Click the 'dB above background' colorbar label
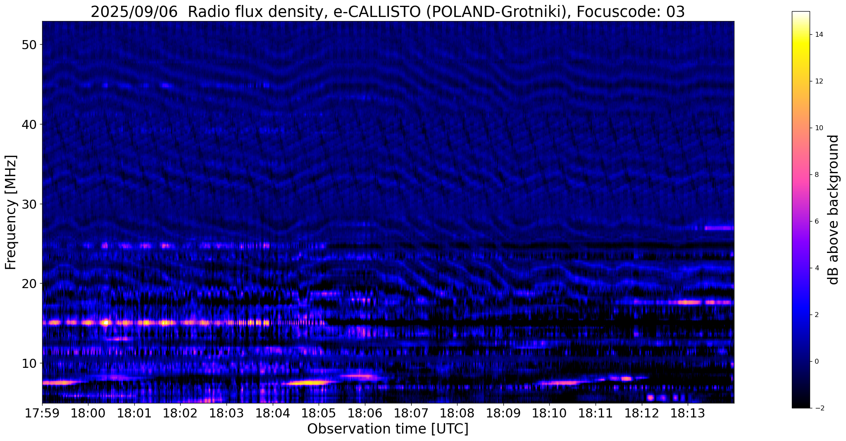 point(834,210)
